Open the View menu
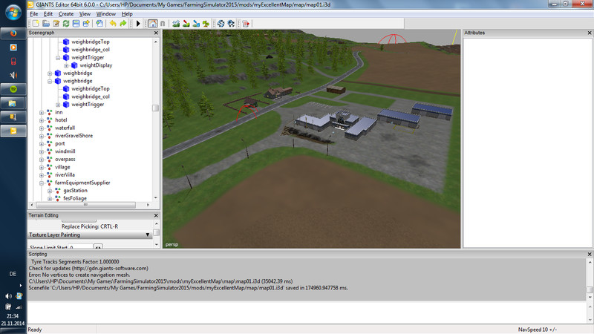This screenshot has width=594, height=334. coord(85,13)
